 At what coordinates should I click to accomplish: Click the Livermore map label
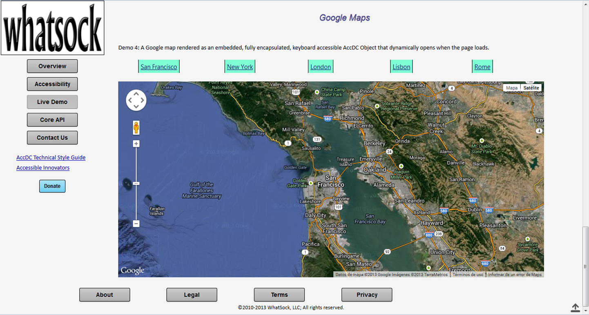coord(525,217)
